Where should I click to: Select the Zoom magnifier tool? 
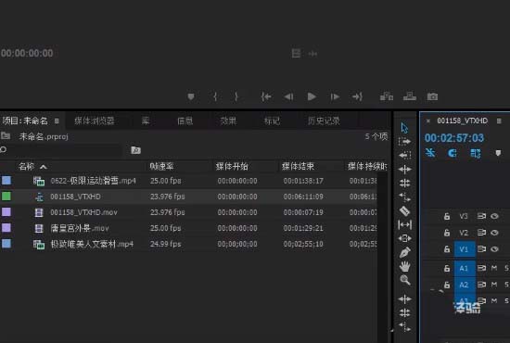405,280
